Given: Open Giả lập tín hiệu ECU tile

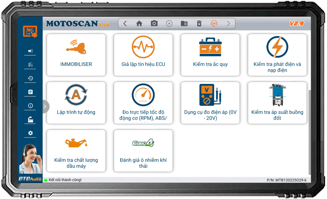Looking at the screenshot, I should click(143, 55).
